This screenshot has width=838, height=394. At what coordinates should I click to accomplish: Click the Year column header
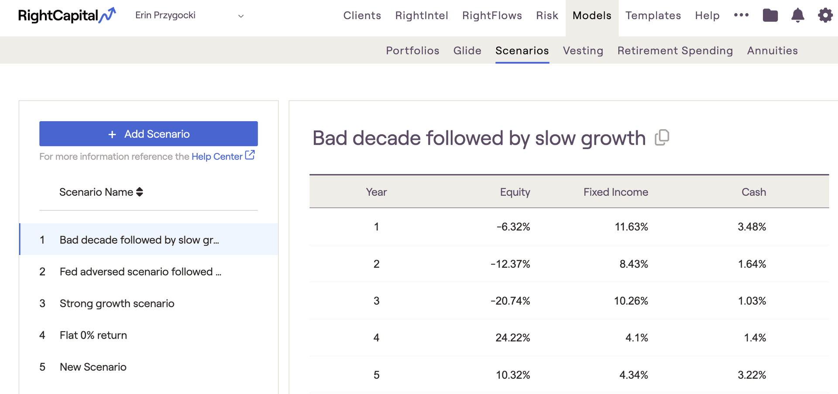[376, 192]
